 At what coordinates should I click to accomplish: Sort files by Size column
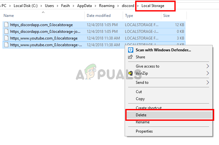(x=166, y=16)
